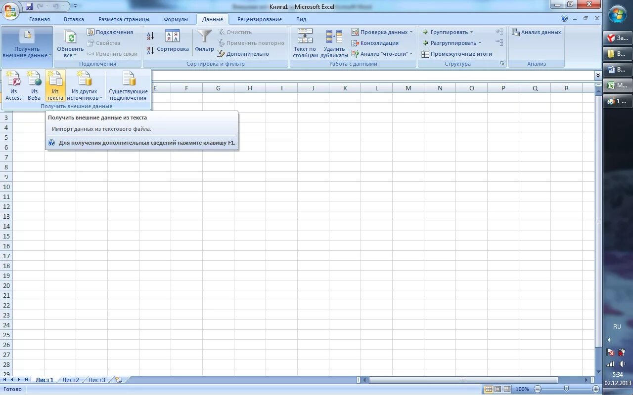
Task: Open Консолидация tool
Action: [x=375, y=43]
